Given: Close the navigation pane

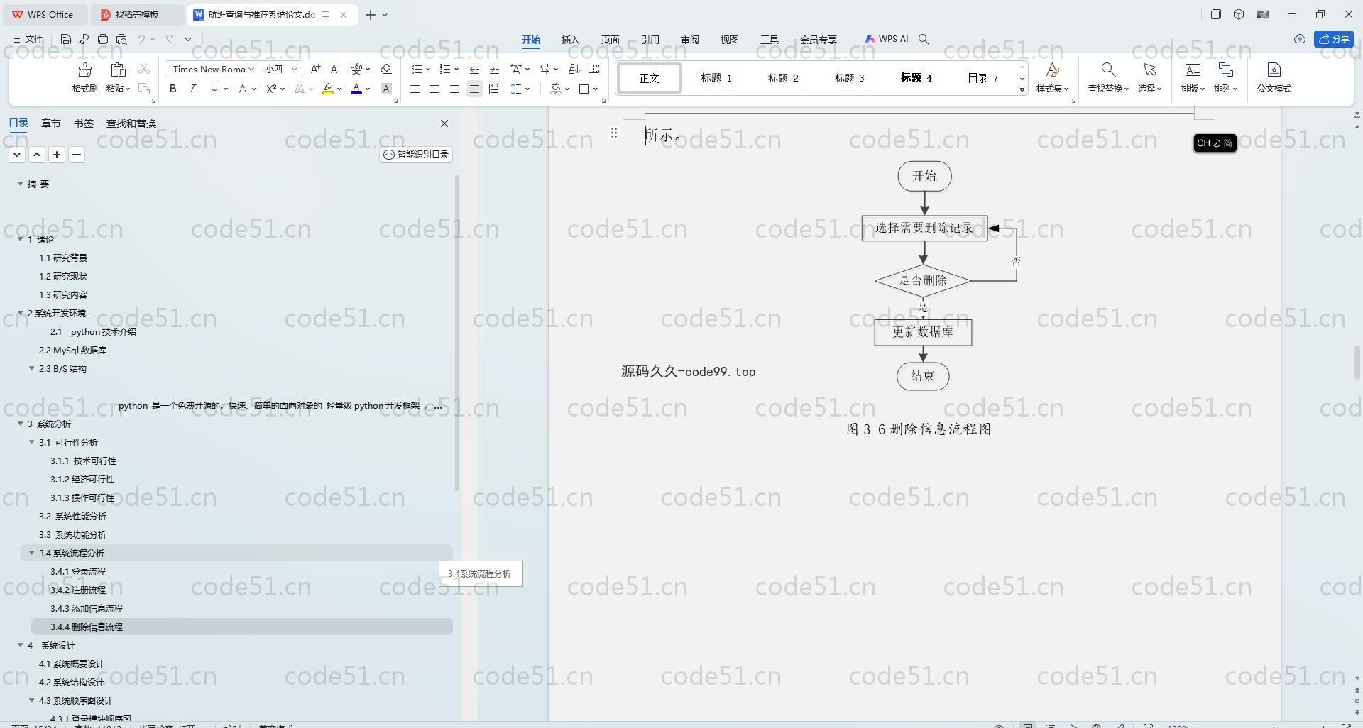Looking at the screenshot, I should 444,123.
